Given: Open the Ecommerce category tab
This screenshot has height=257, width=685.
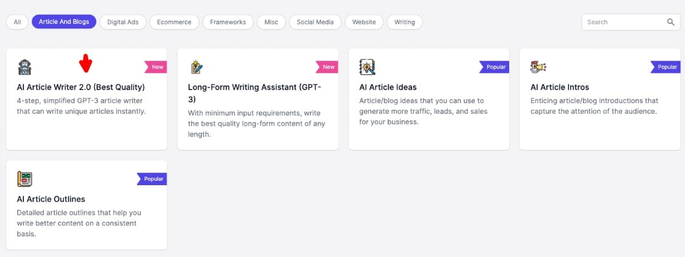Looking at the screenshot, I should 174,22.
